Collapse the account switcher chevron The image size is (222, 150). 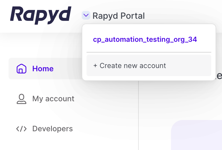tap(86, 16)
